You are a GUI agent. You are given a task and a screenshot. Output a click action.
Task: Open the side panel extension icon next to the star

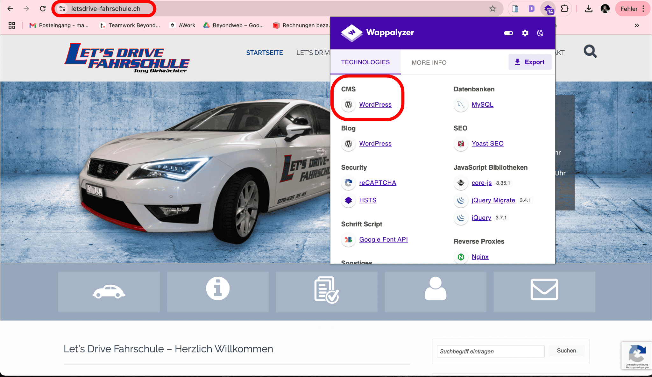point(515,9)
